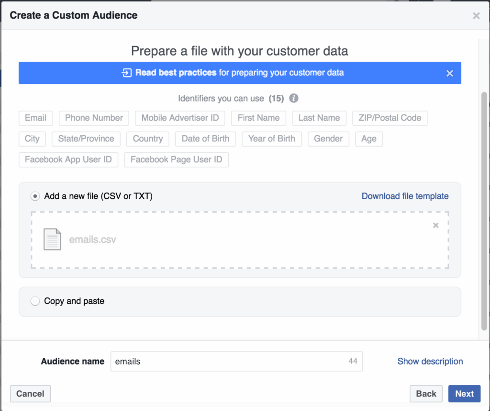The height and width of the screenshot is (411, 490).
Task: Open the Download file template link
Action: (x=405, y=196)
